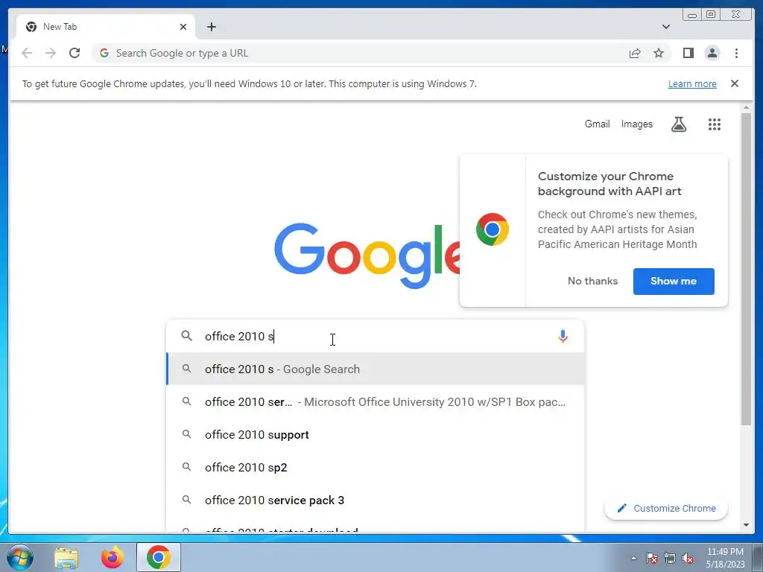
Task: Toggle the side panel icon
Action: 688,53
